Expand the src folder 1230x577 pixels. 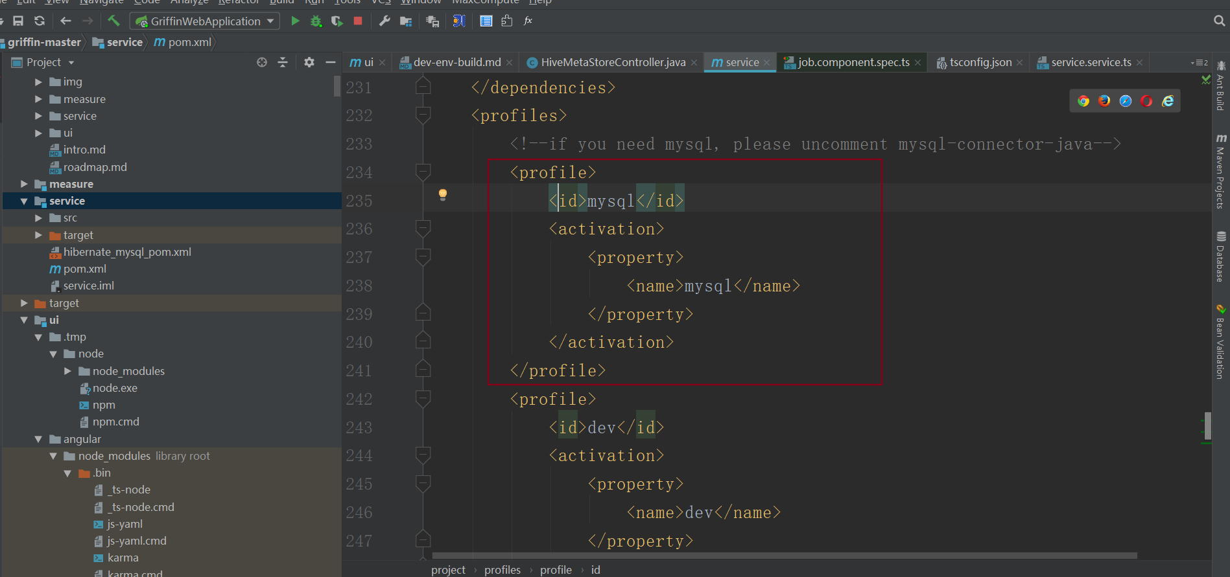[x=38, y=218]
